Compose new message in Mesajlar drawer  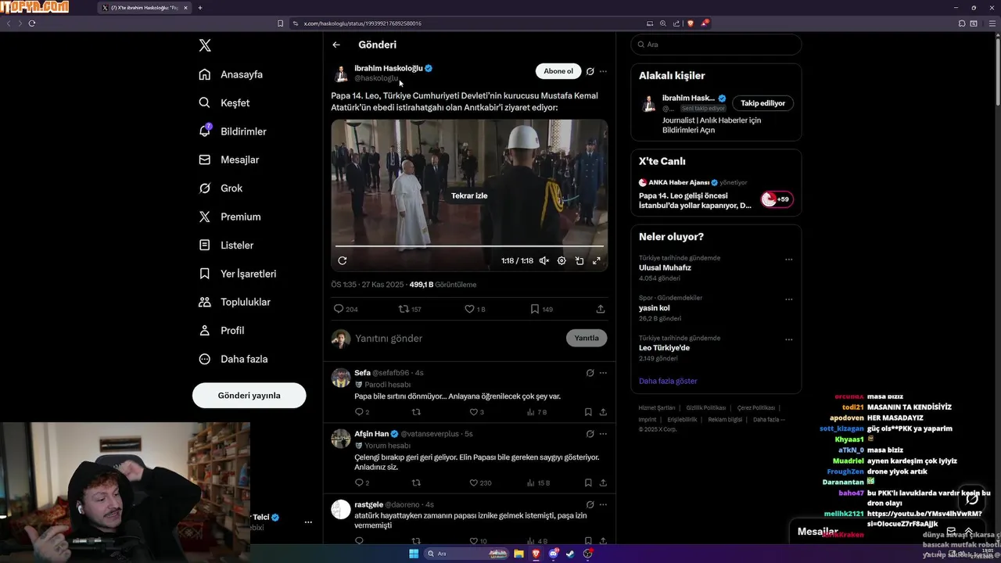point(951,532)
